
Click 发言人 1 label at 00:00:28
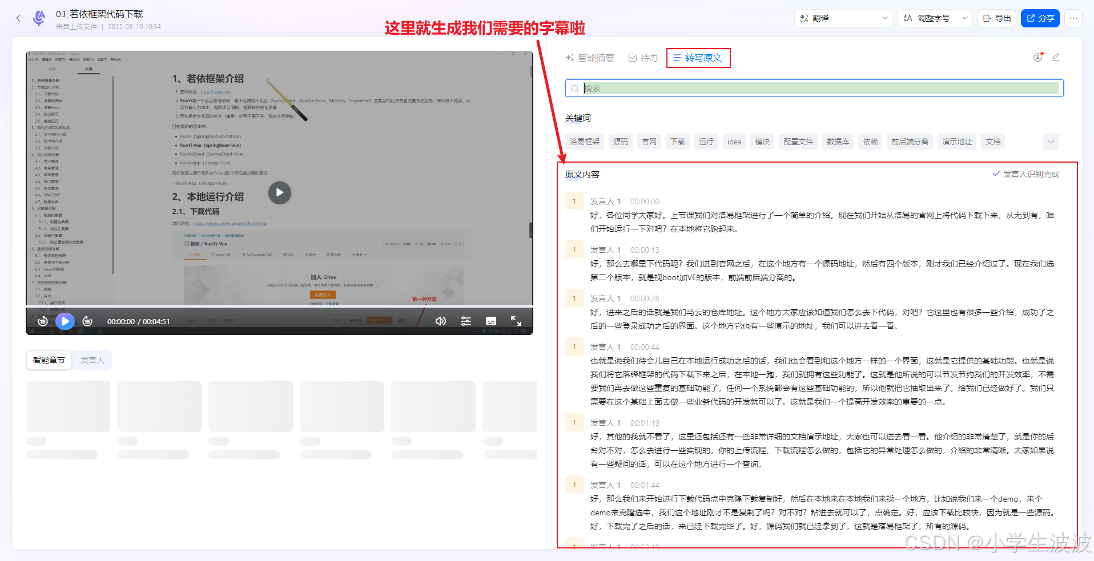(x=605, y=298)
